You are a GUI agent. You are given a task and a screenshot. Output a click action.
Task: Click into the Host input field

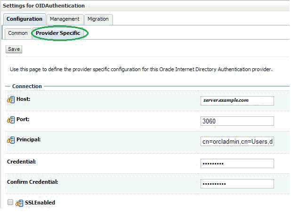(x=237, y=101)
